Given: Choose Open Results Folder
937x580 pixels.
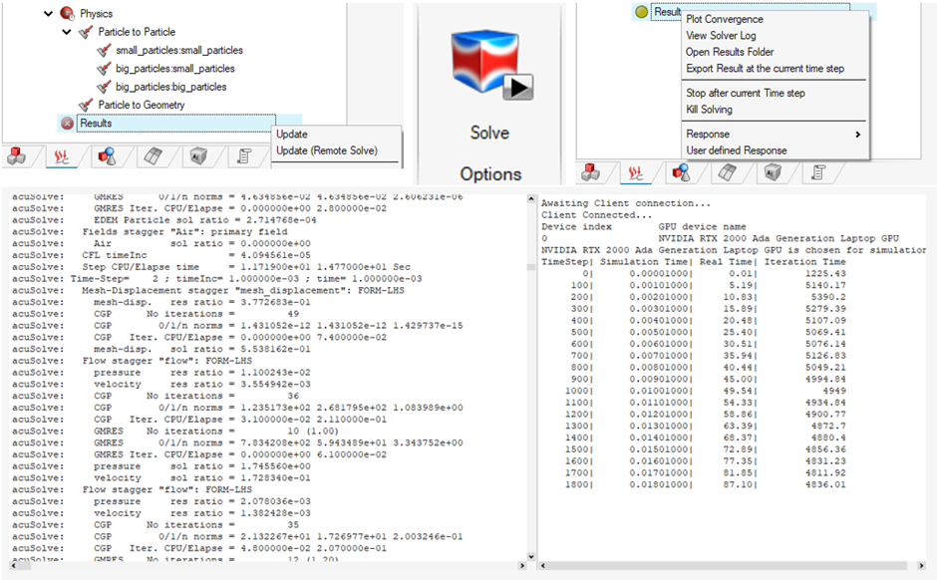Looking at the screenshot, I should (x=730, y=52).
